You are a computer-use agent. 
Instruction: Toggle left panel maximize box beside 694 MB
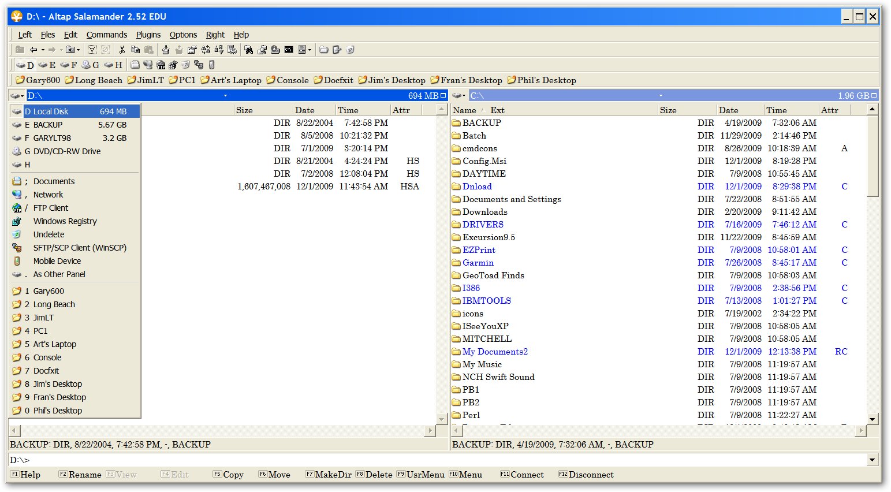click(443, 95)
